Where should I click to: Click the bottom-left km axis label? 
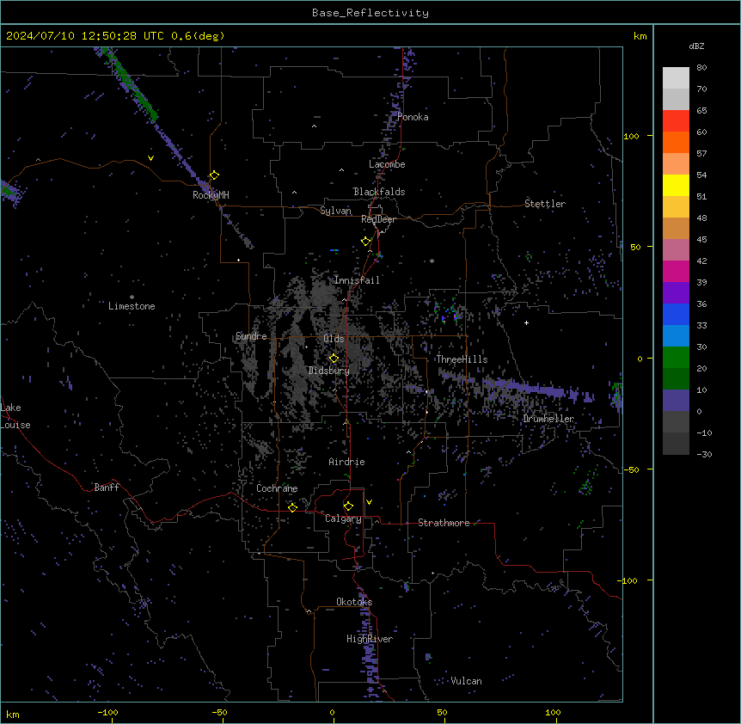[x=12, y=715]
